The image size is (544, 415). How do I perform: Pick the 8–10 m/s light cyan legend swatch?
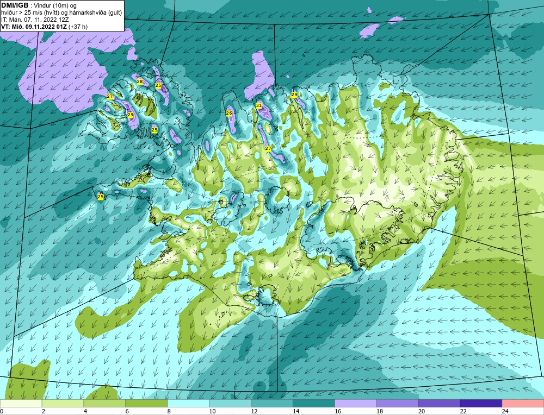coord(188,403)
